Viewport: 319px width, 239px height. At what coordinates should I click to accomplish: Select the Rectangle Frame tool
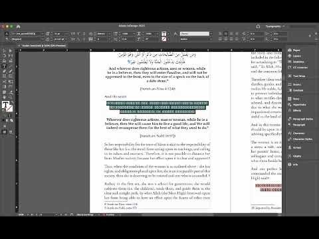pos(4,76)
